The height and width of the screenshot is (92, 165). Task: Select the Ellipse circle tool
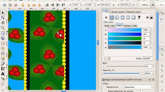(3, 43)
